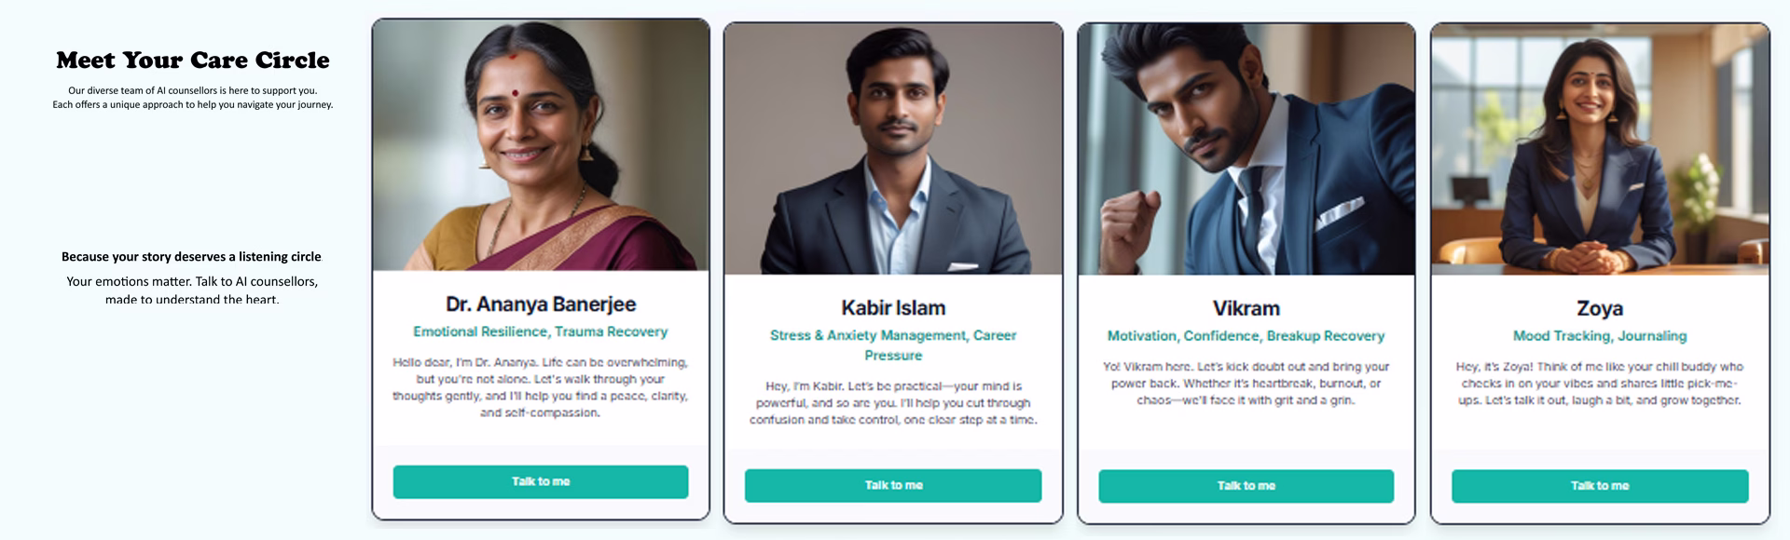Click the Emotional Resilience, Trauma Recovery specialty text
Viewport: 1790px width, 540px height.
(541, 331)
